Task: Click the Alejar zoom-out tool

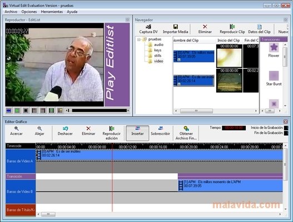Action: pyautogui.click(x=39, y=131)
